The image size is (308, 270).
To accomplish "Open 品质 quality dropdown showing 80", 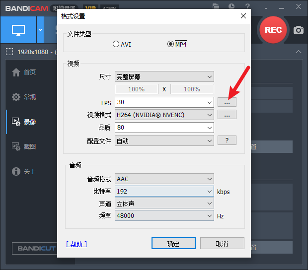I will click(x=164, y=128).
